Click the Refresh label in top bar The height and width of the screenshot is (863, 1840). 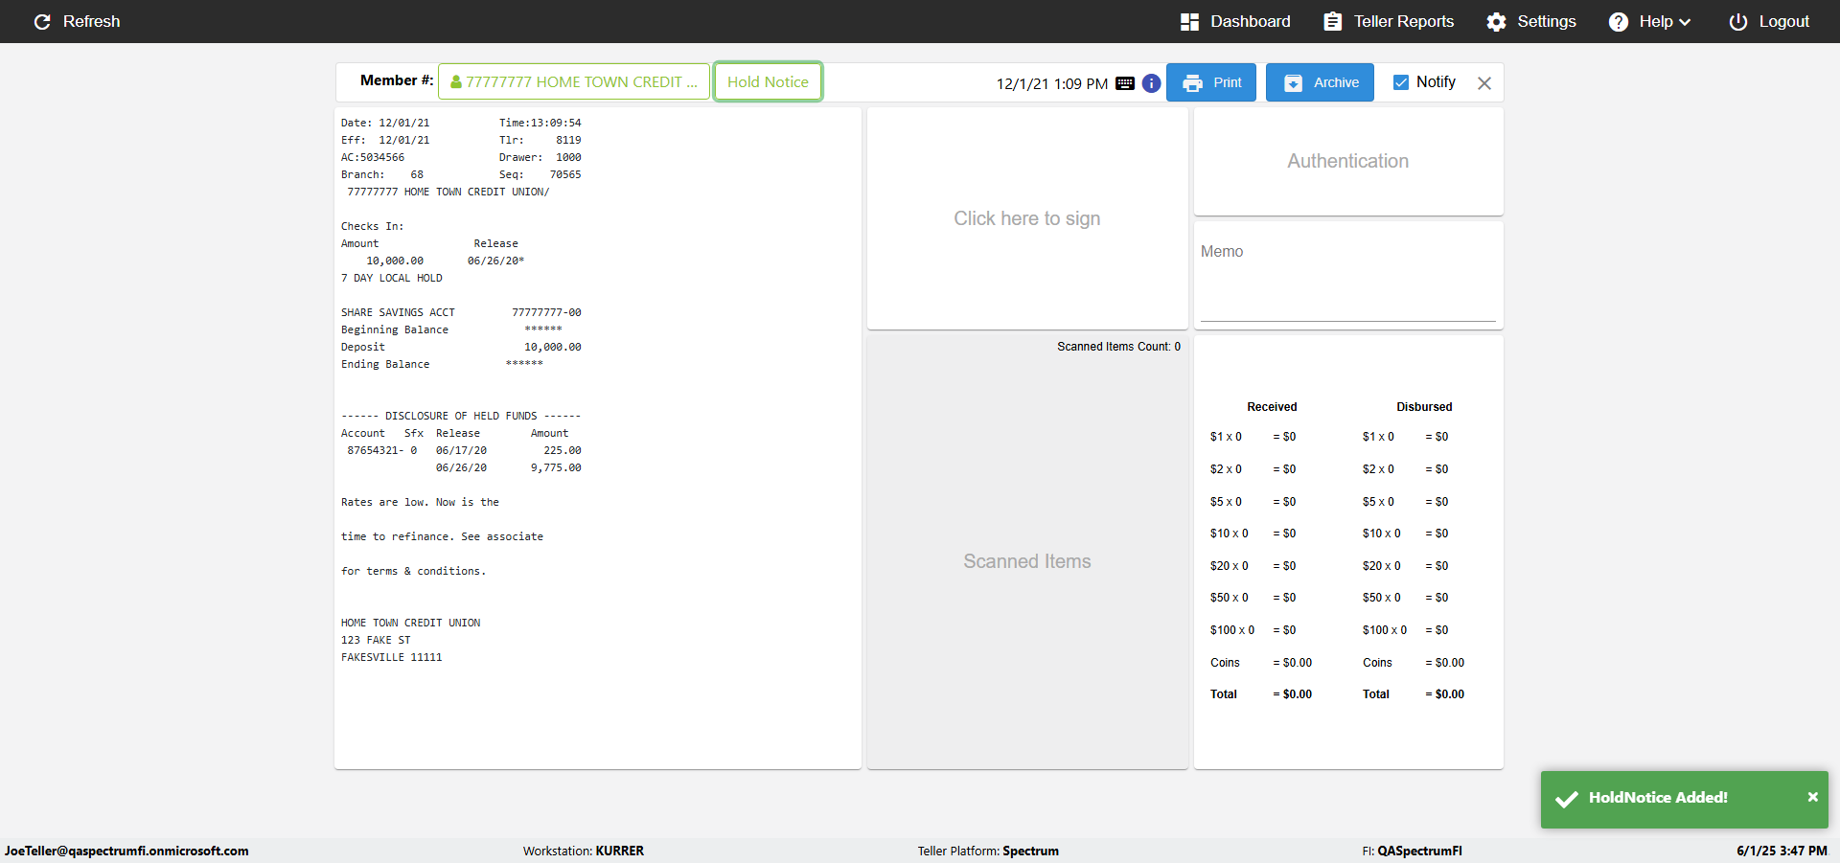pos(91,21)
